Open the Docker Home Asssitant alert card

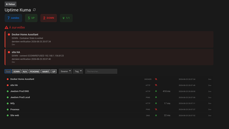point(109,39)
